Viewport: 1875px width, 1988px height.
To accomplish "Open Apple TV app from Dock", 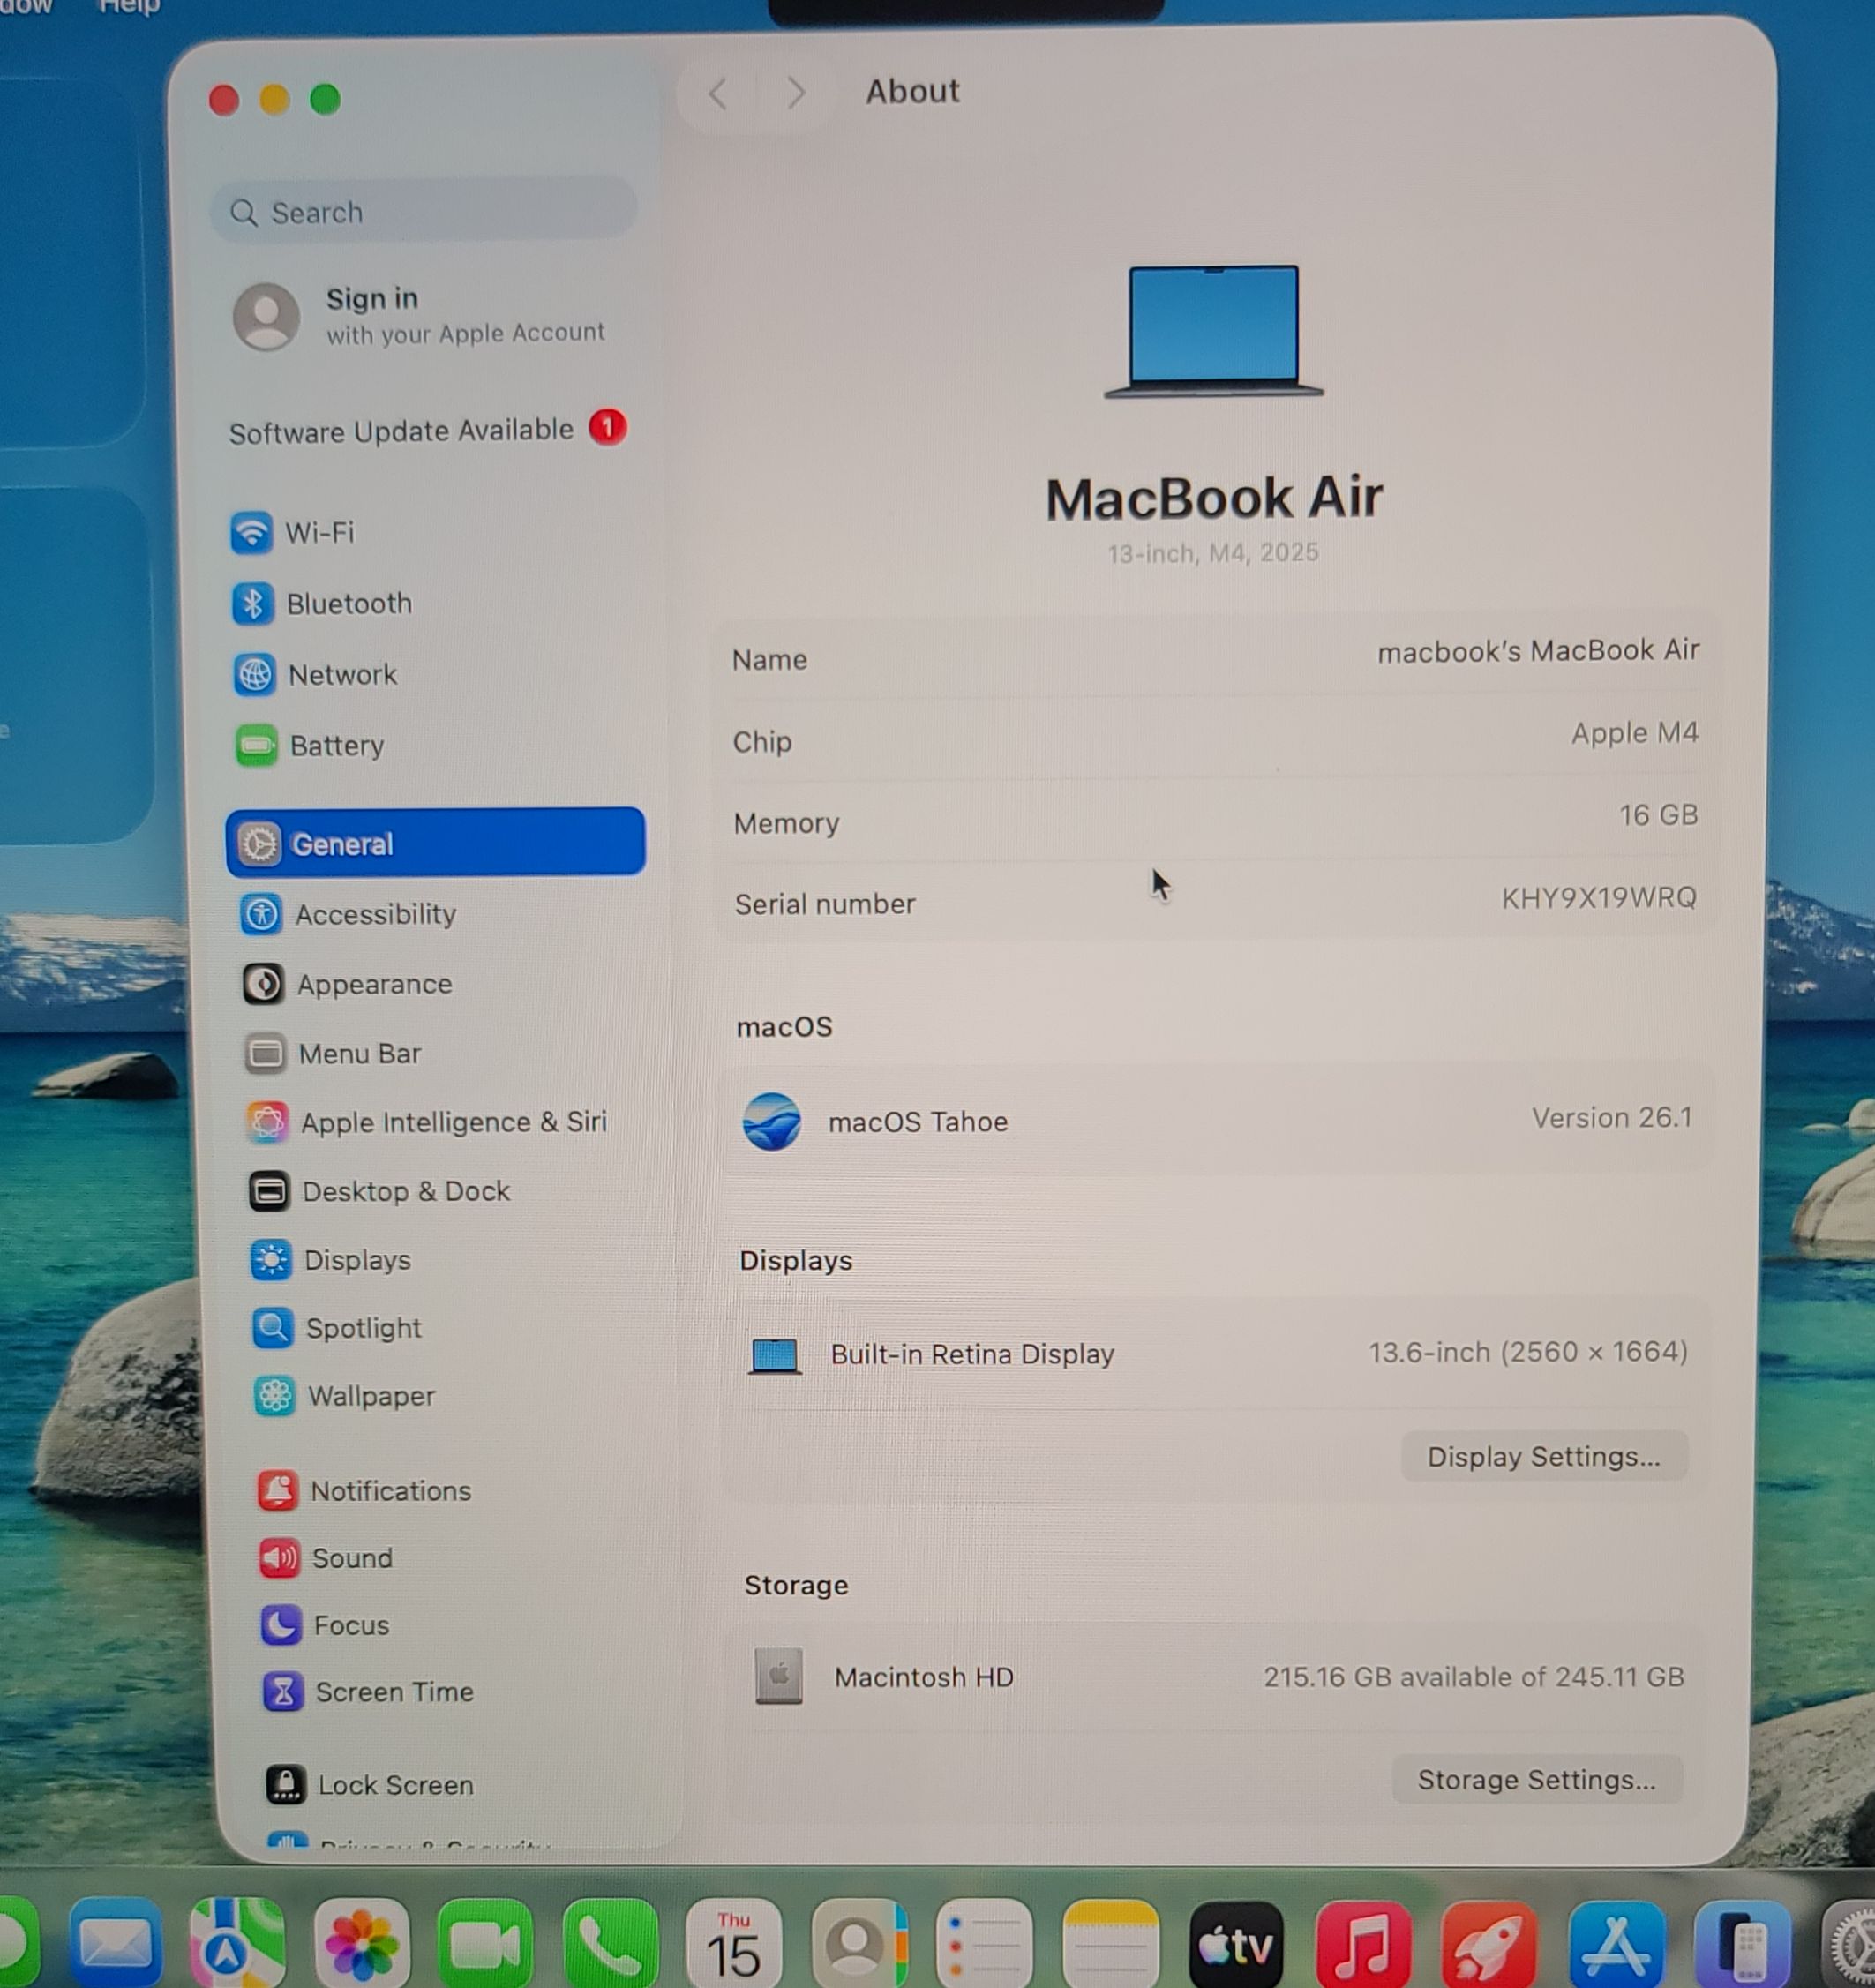I will (x=1236, y=1945).
